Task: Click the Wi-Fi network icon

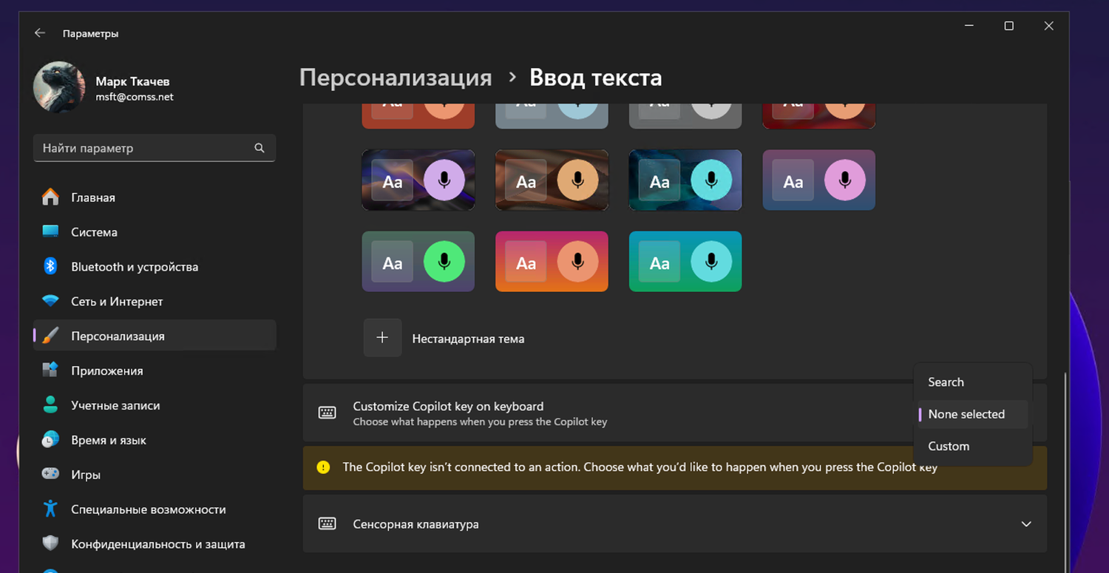Action: click(x=50, y=302)
